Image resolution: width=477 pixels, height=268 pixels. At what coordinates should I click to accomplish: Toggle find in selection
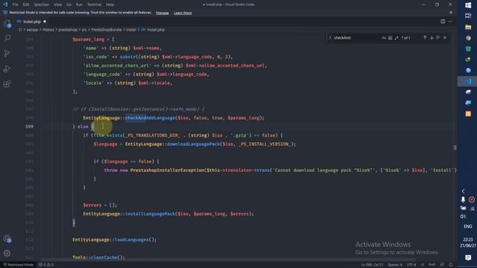438,38
